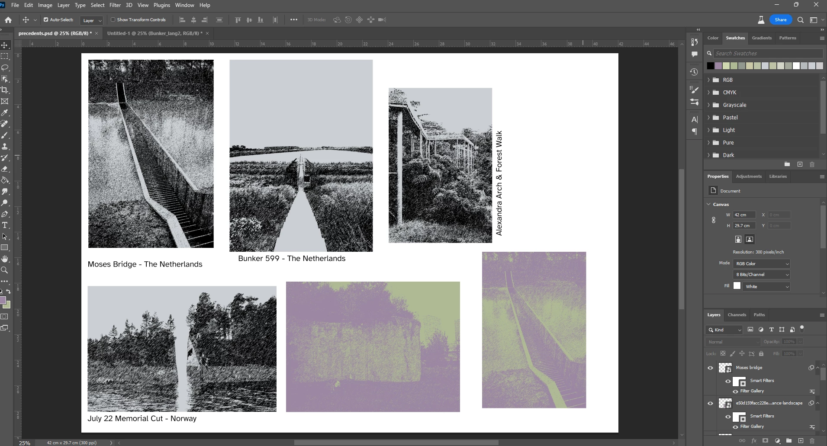
Task: Create new swatch from plus icon
Action: tap(800, 164)
